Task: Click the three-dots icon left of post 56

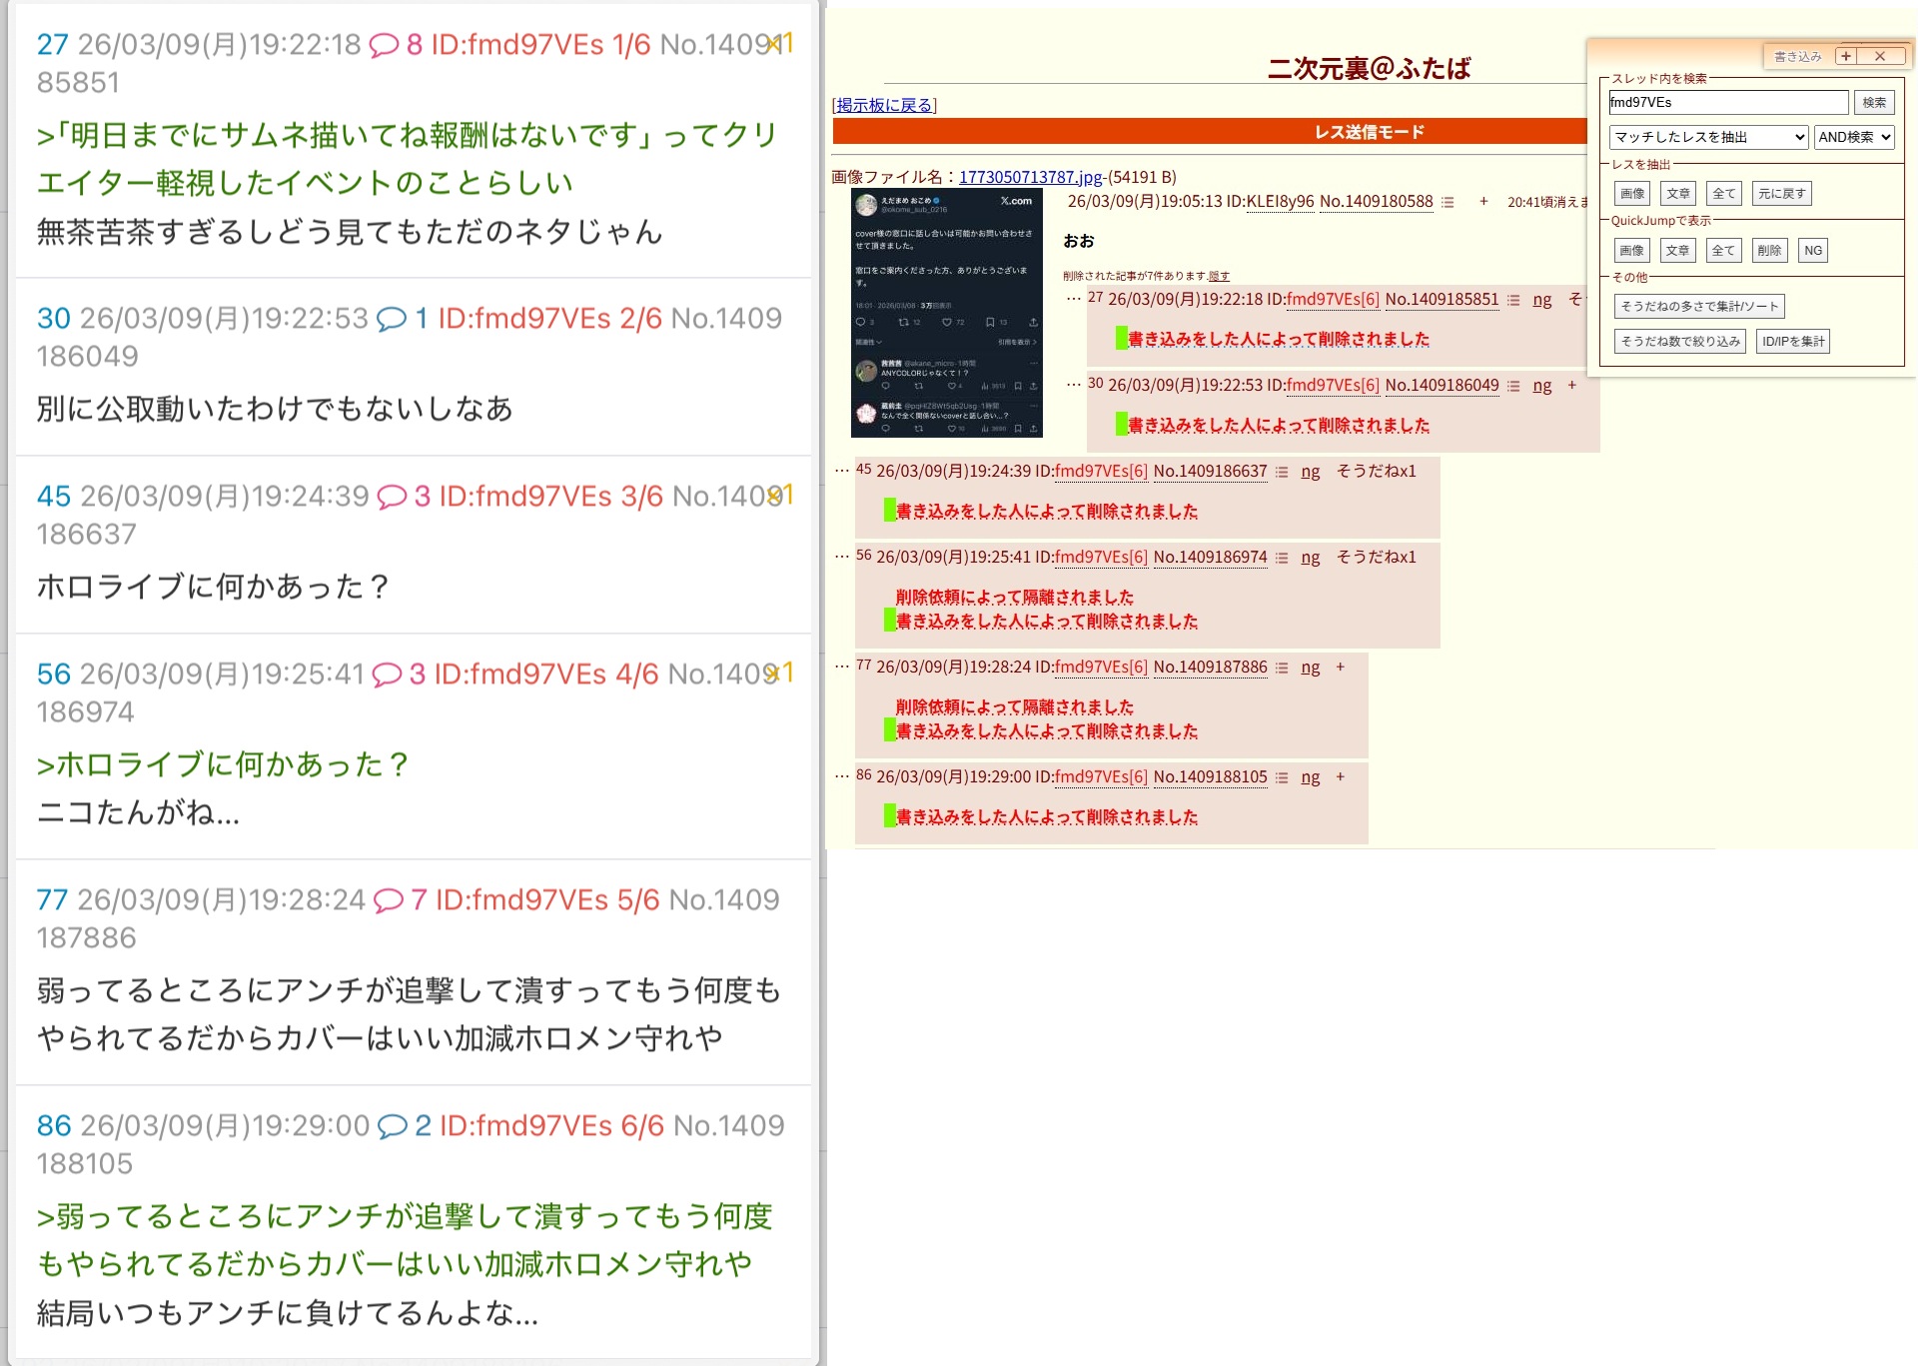Action: pos(842,556)
